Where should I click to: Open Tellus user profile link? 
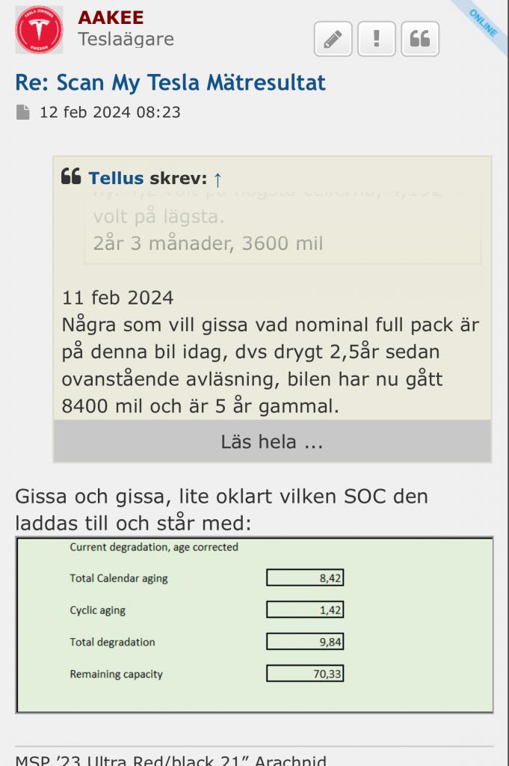[x=116, y=178]
